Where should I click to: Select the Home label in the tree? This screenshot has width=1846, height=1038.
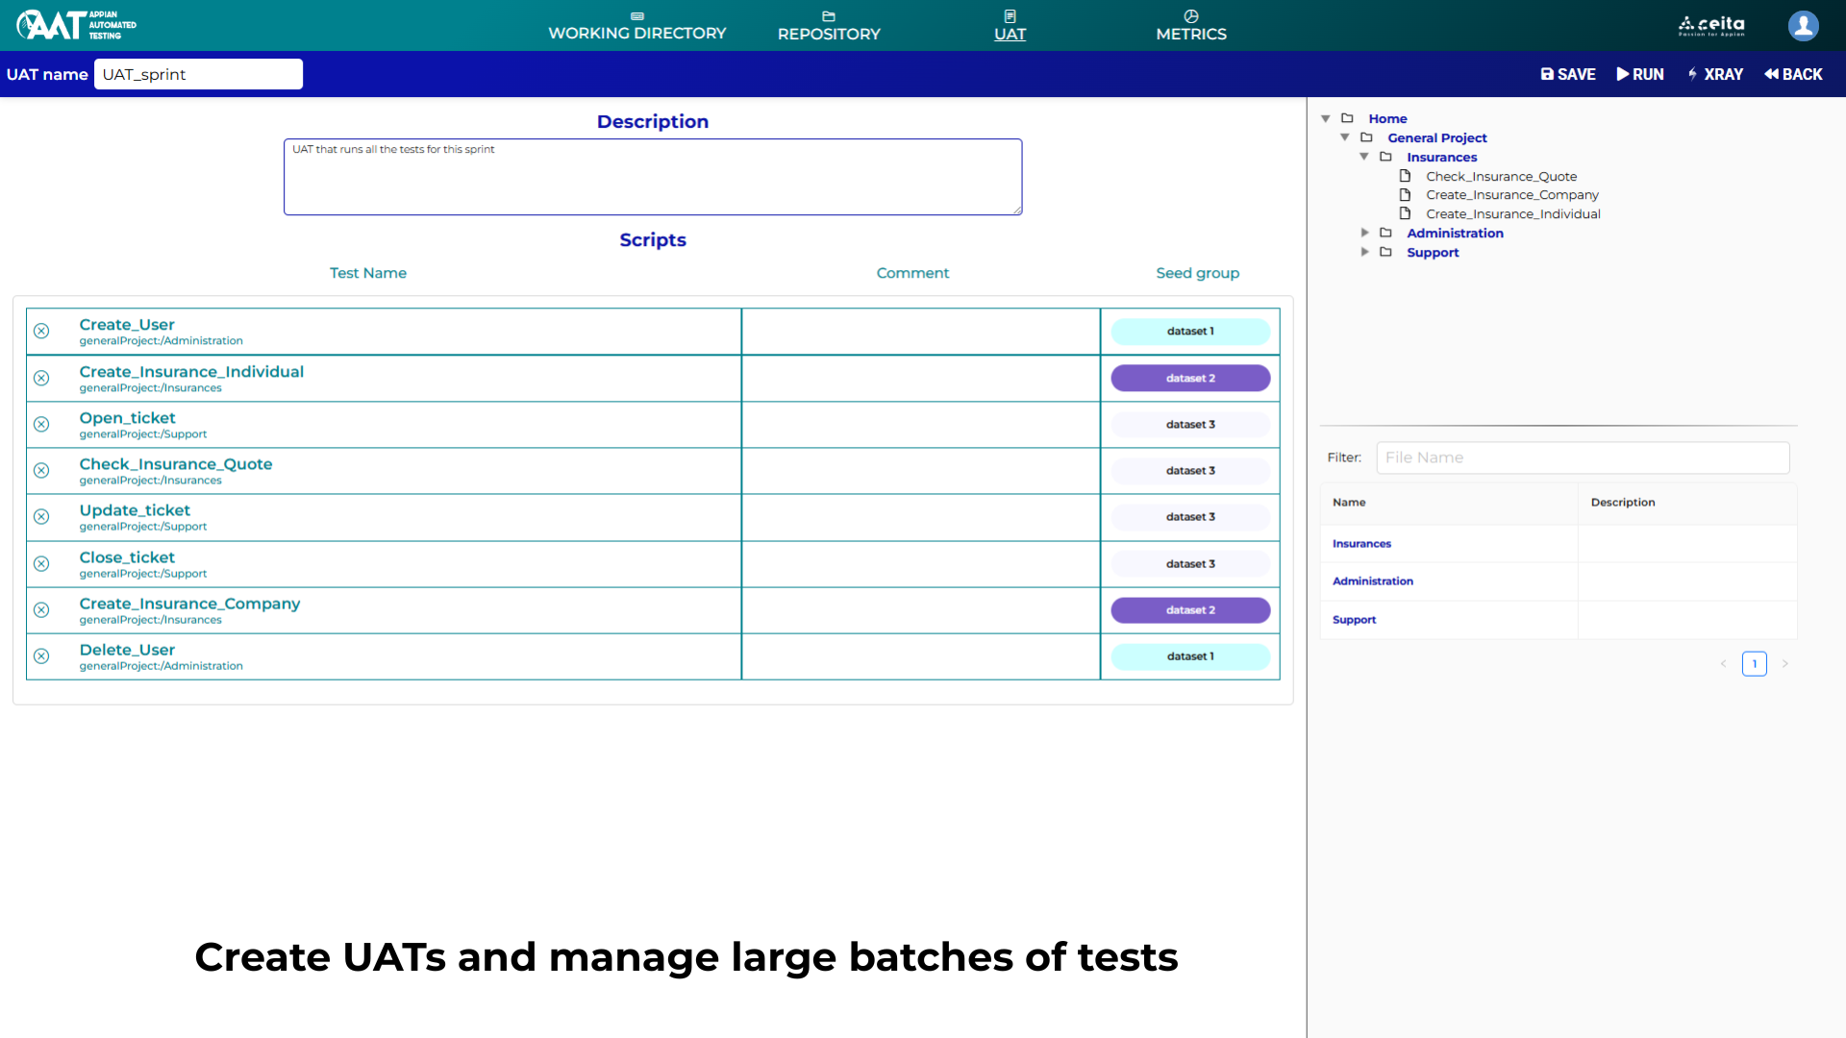click(x=1387, y=118)
